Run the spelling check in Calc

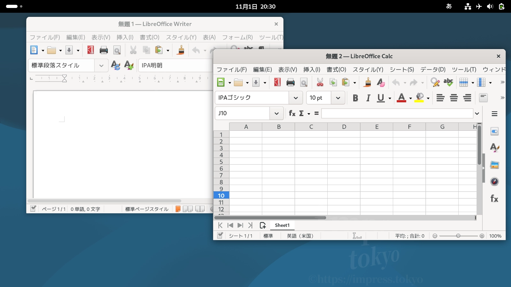[448, 82]
